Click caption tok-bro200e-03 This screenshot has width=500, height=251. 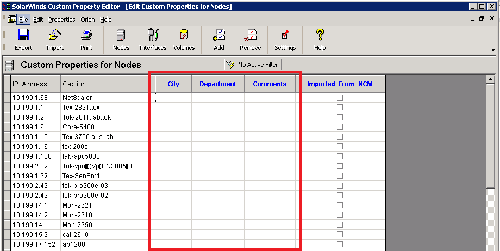coord(85,186)
